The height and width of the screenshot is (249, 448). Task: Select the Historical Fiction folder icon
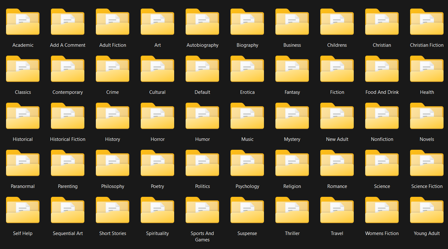(68, 116)
